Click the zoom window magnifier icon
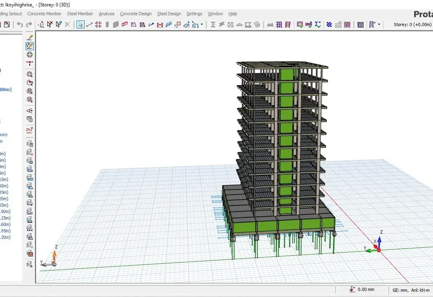The height and width of the screenshot is (297, 433). [x=30, y=74]
